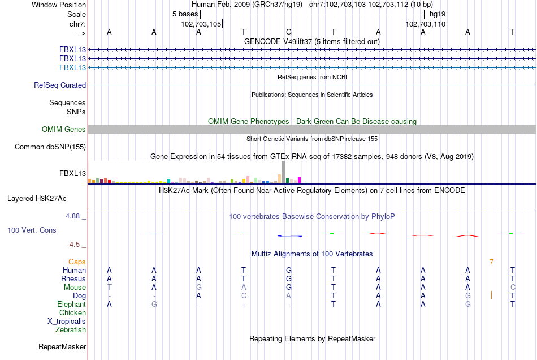
Task: Click the Short Genetic Variants dbSNP title
Action: tap(312, 139)
